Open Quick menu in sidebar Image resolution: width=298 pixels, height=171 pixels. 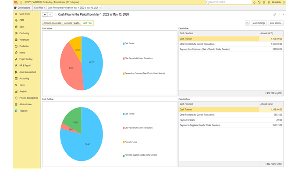pyautogui.click(x=25, y=14)
